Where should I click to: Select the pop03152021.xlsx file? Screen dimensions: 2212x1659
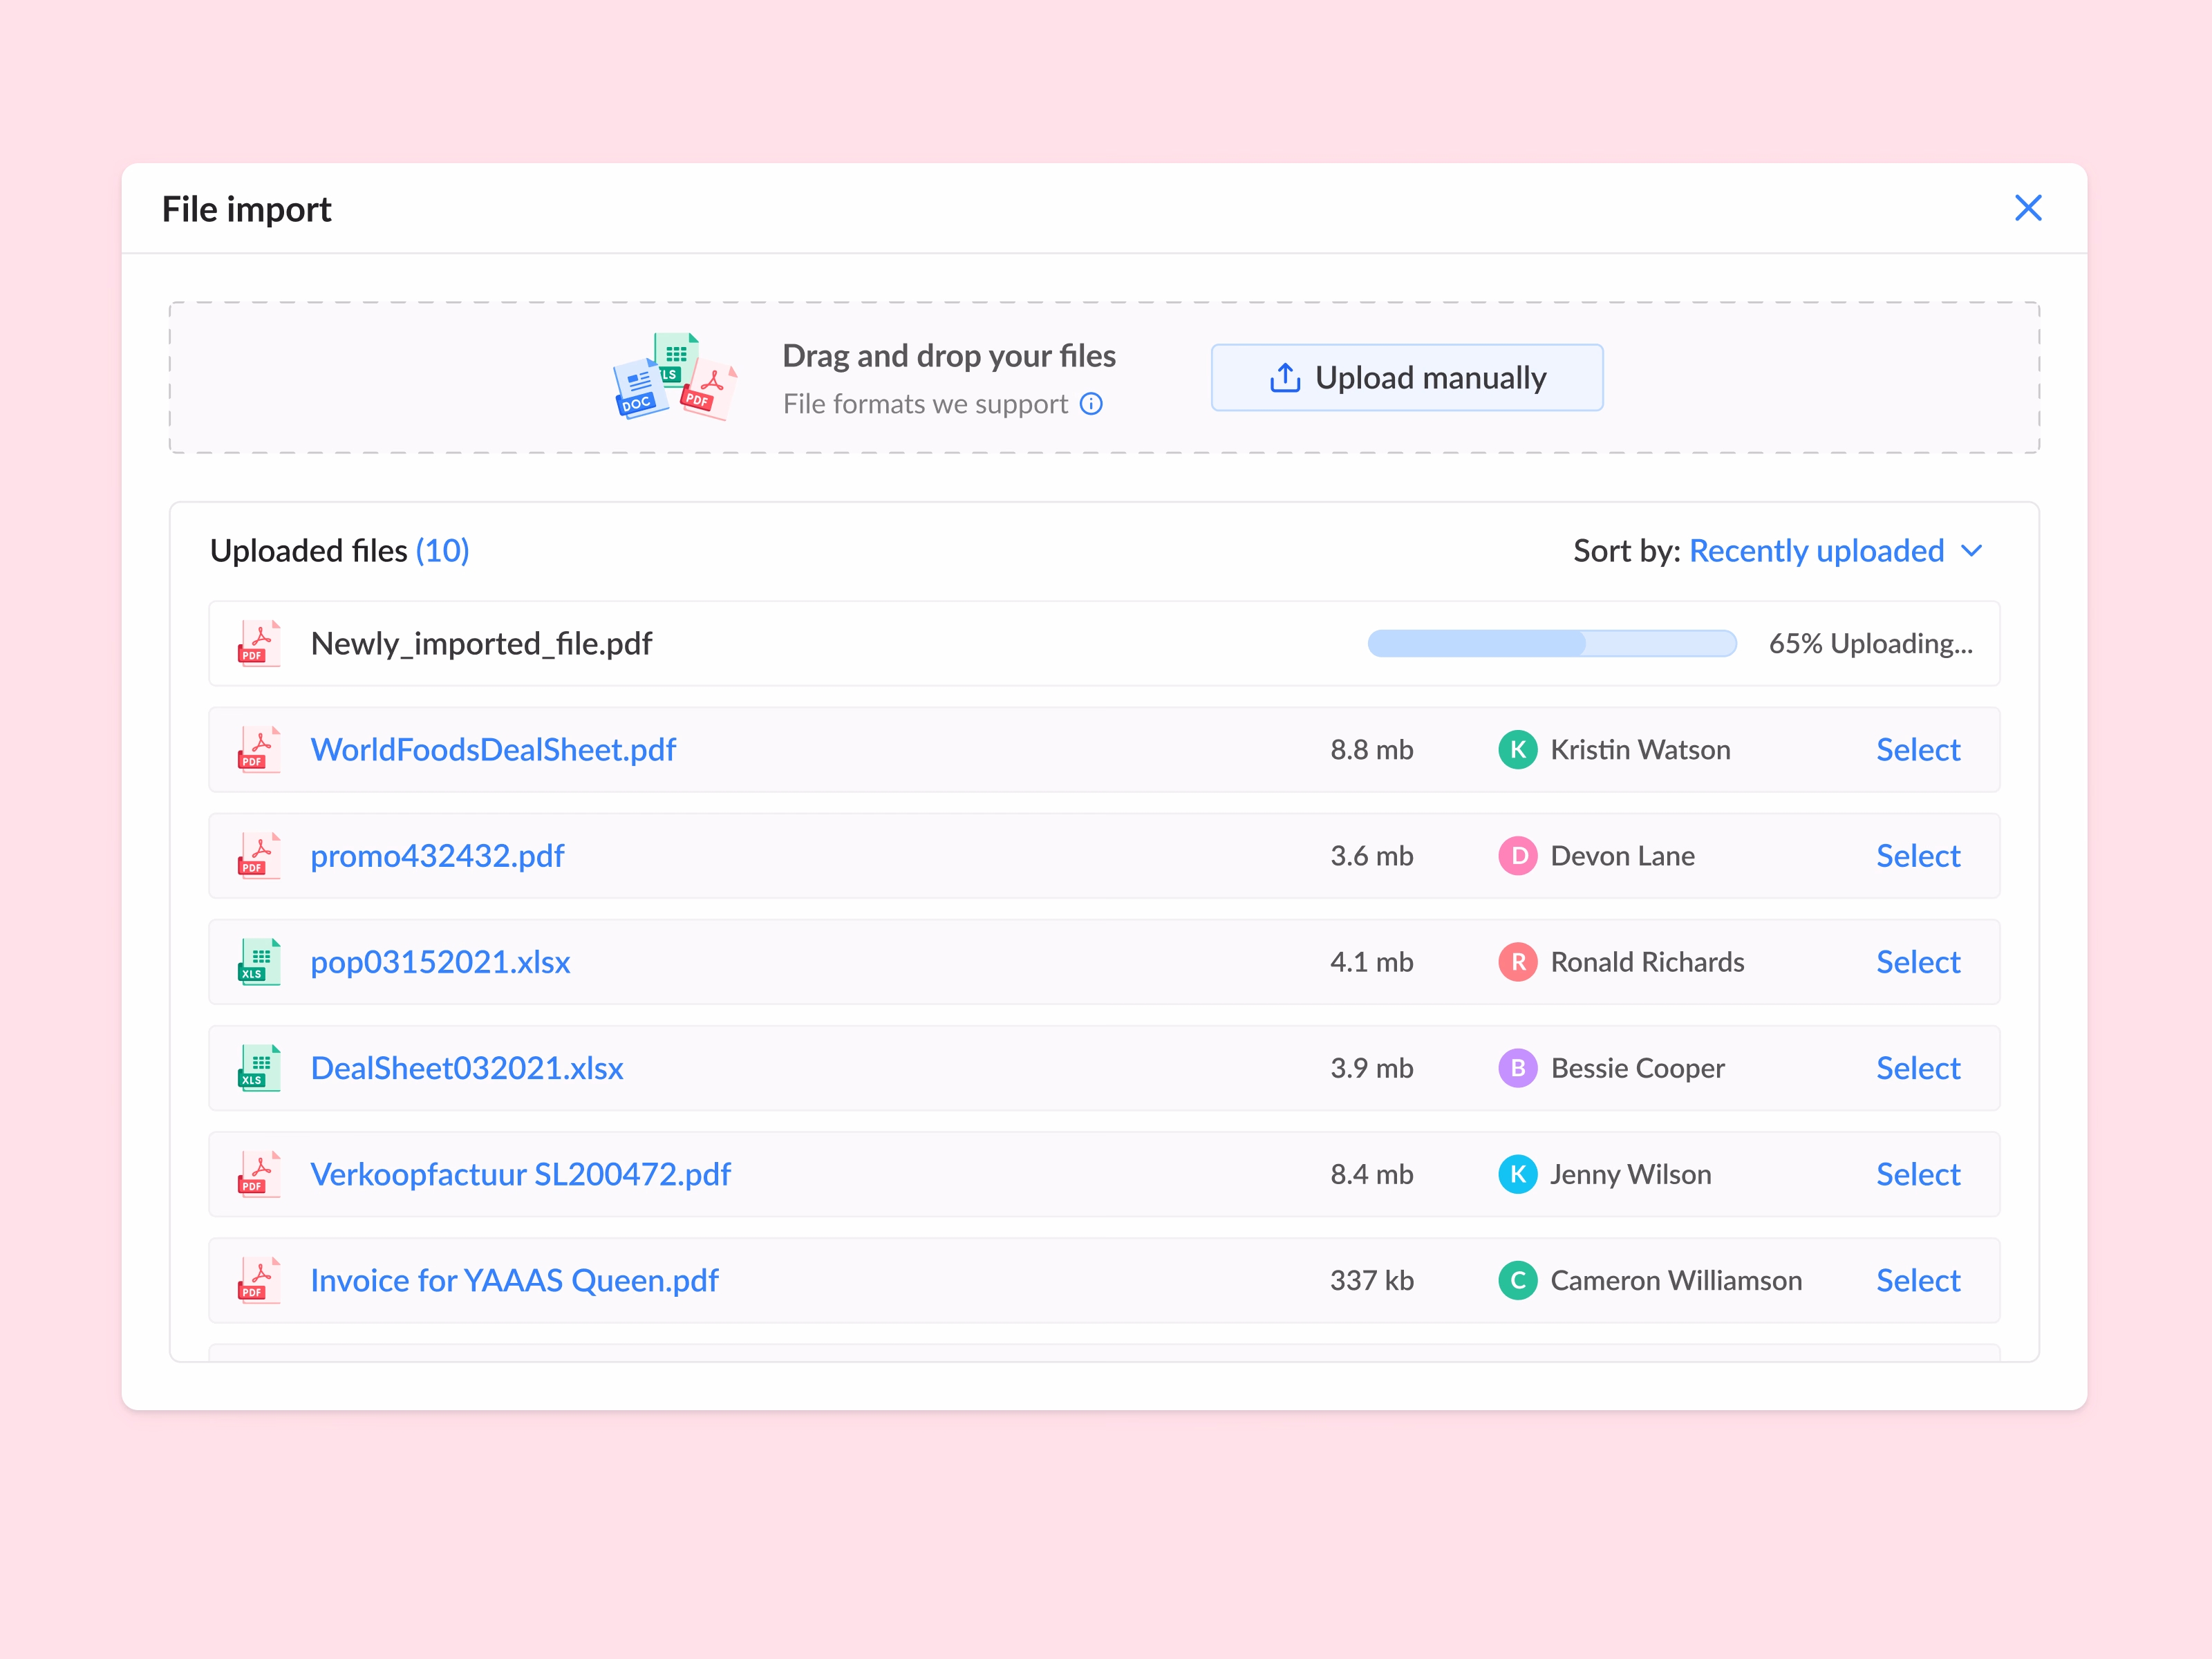(x=1917, y=961)
